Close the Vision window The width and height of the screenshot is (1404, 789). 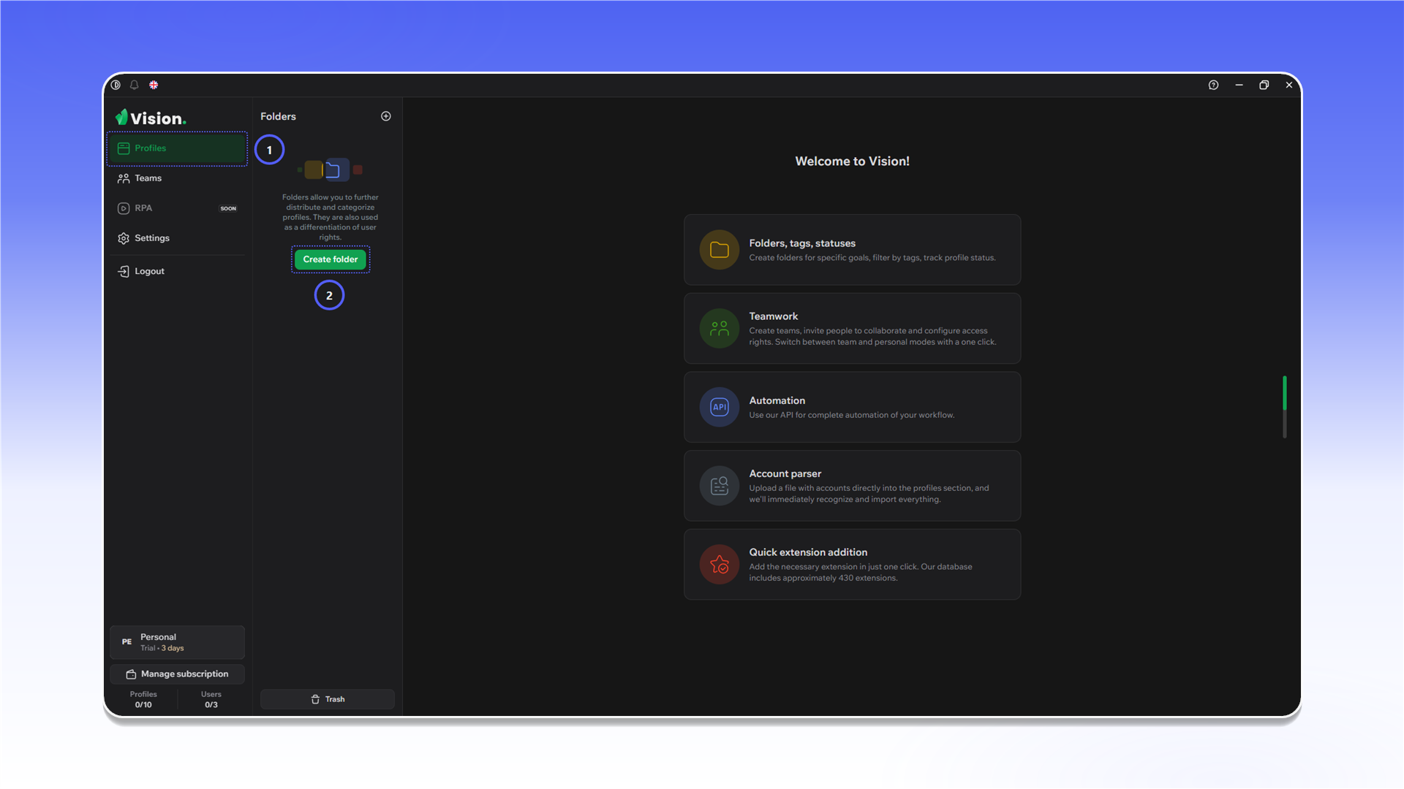[x=1289, y=85]
